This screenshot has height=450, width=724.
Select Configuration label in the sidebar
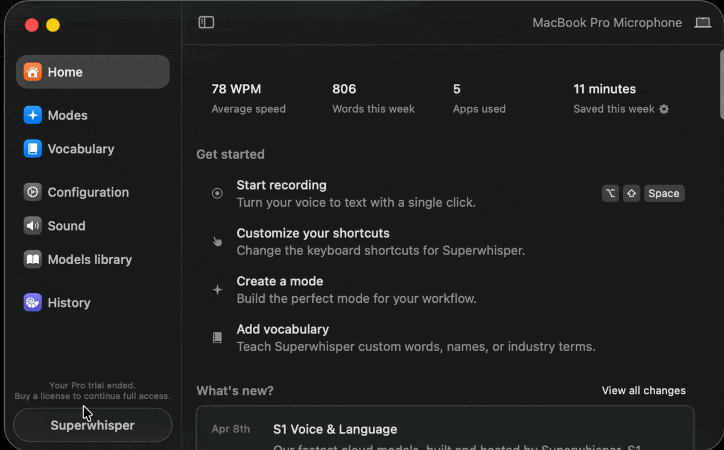[x=88, y=192]
